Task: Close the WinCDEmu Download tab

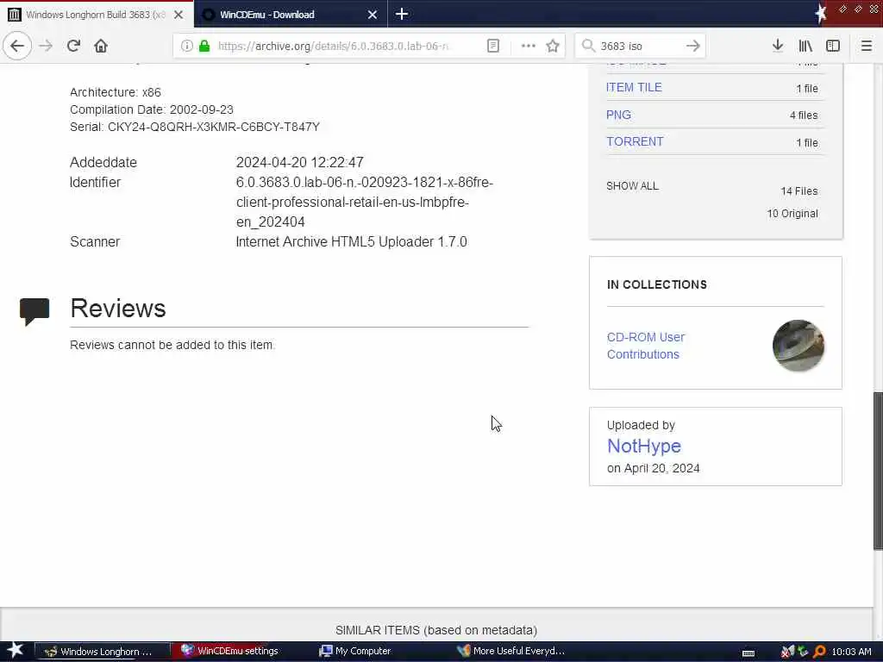Action: coord(373,15)
